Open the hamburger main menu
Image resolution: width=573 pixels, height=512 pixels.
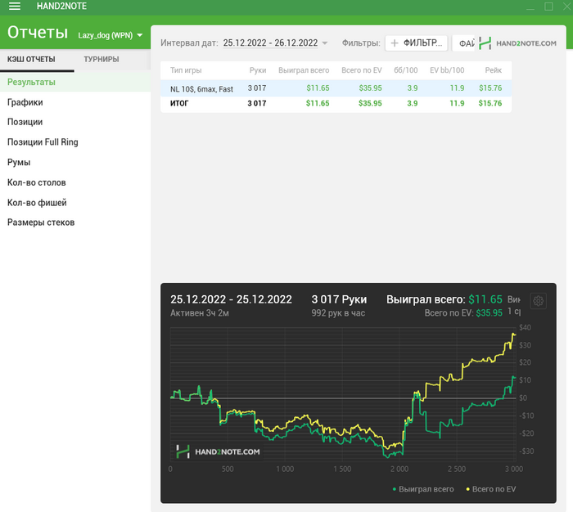[x=14, y=7]
